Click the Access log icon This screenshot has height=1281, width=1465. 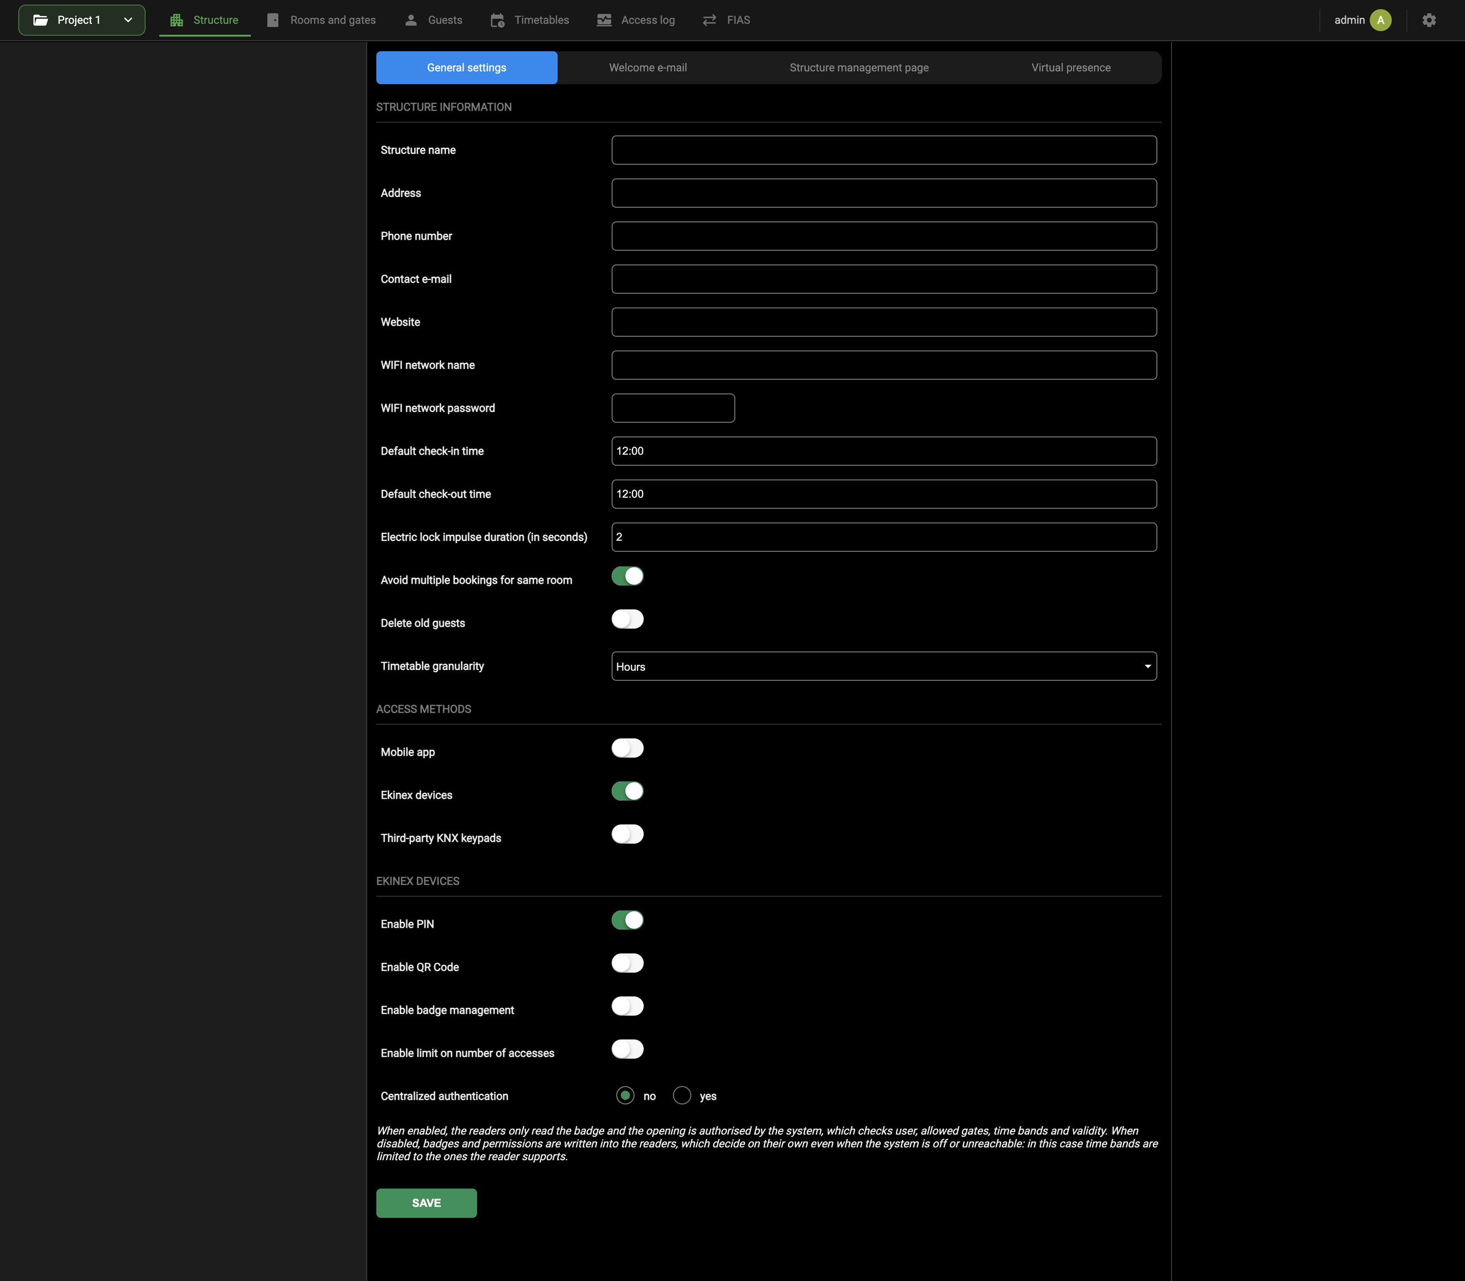click(604, 20)
